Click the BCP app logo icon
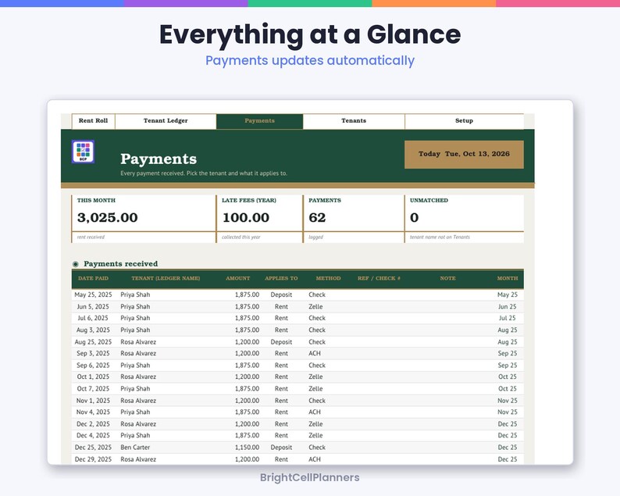This screenshot has height=496, width=620. click(x=83, y=152)
